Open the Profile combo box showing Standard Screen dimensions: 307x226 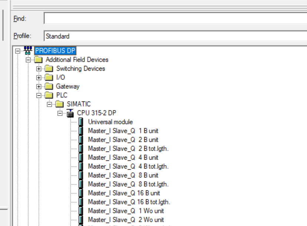pos(176,36)
